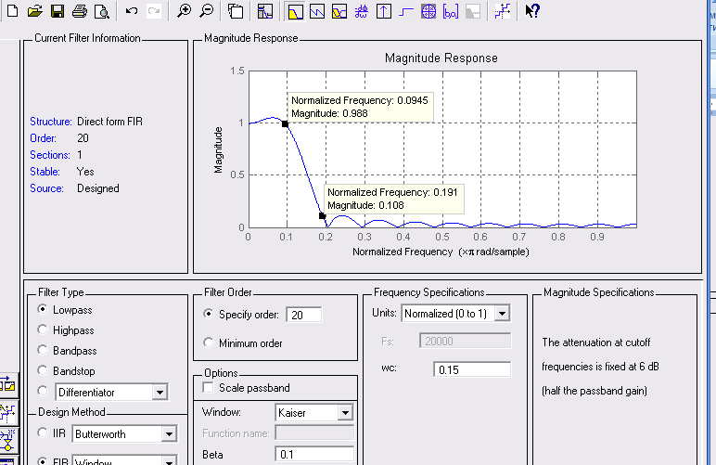This screenshot has width=716, height=465.
Task: Open the FIR Window method dropdown
Action: click(x=169, y=461)
